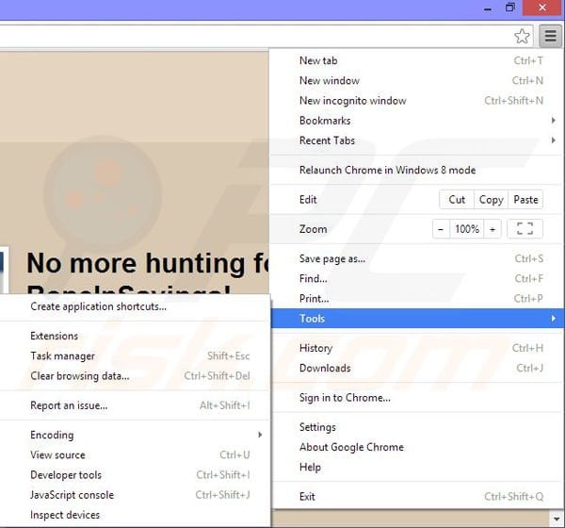The image size is (565, 528).
Task: Open New window from the menu
Action: tap(416, 80)
